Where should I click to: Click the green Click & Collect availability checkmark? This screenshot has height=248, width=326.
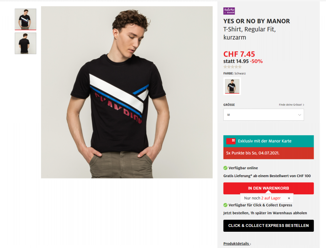click(225, 205)
